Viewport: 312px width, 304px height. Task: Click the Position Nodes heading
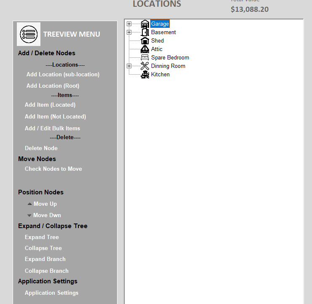click(41, 192)
